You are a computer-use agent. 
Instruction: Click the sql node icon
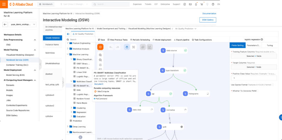tap(148, 94)
